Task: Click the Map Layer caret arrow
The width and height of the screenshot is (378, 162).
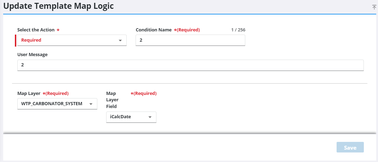Action: 91,104
